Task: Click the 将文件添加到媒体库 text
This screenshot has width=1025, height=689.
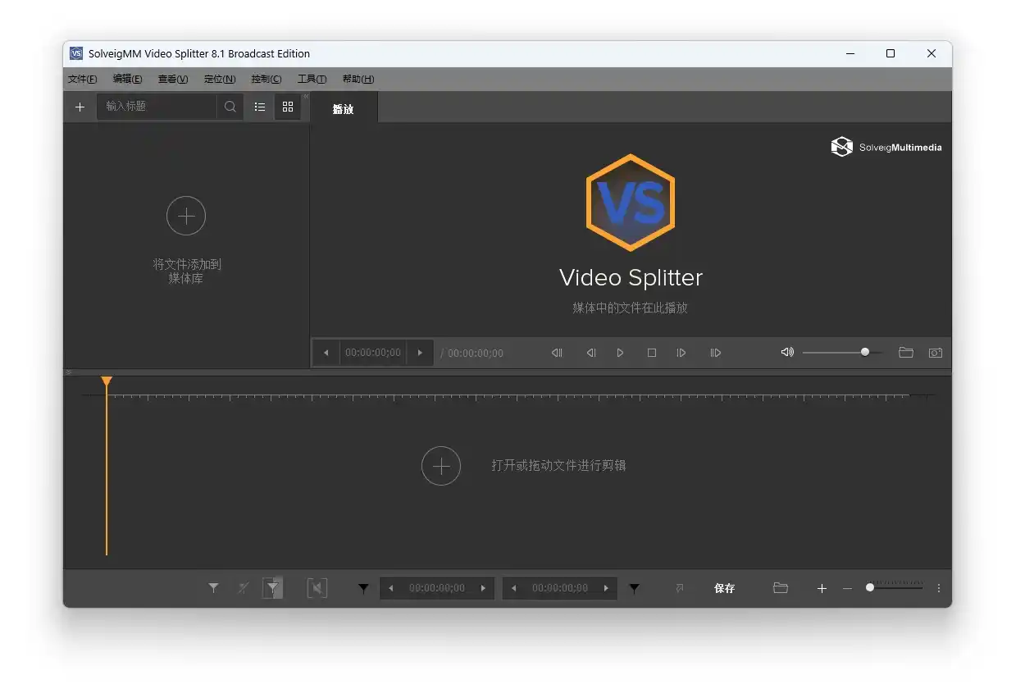Action: coord(186,271)
